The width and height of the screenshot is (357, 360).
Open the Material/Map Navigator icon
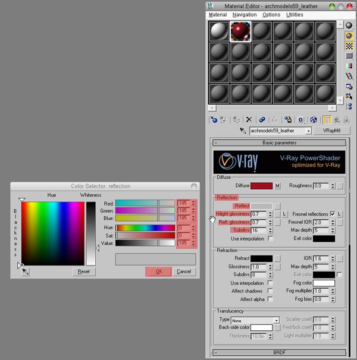pos(349,106)
